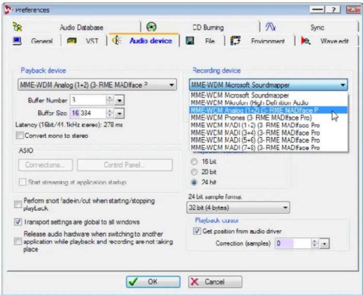The image size is (363, 295).
Task: Click the help question mark button
Action: 333,10
